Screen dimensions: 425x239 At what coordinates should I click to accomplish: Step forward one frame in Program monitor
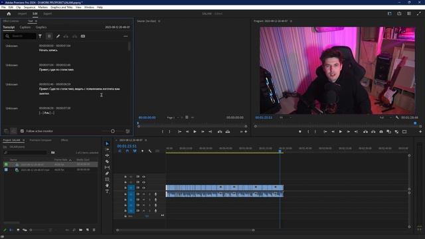pos(348,131)
